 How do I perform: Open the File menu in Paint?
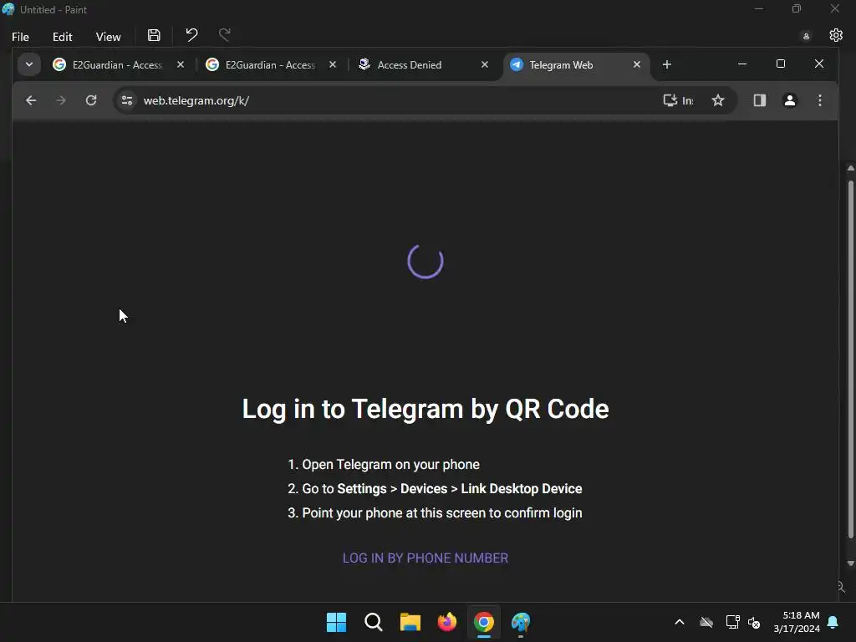pos(20,37)
